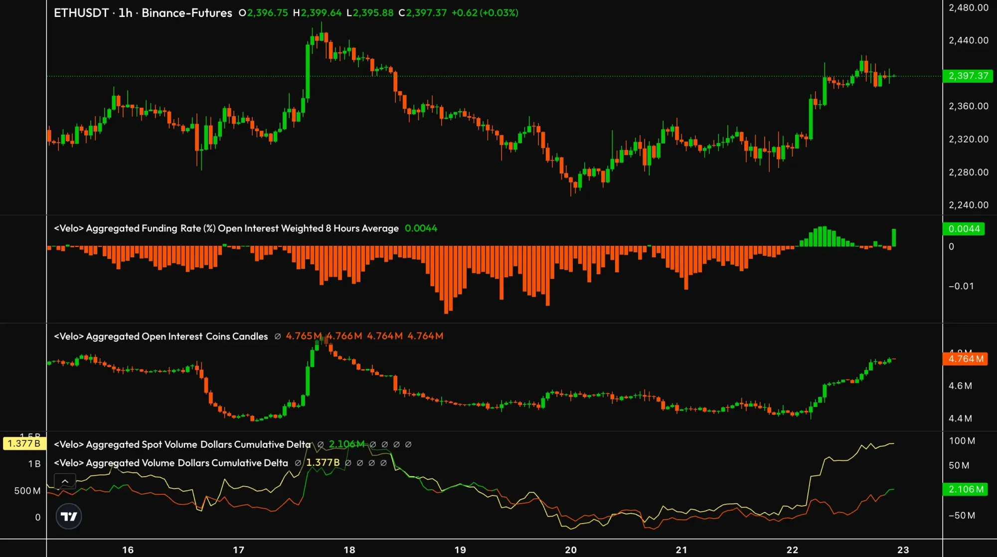Screen dimensions: 997x557
Task: Click green 2.106M spot delta axis label
Action: tap(966, 490)
